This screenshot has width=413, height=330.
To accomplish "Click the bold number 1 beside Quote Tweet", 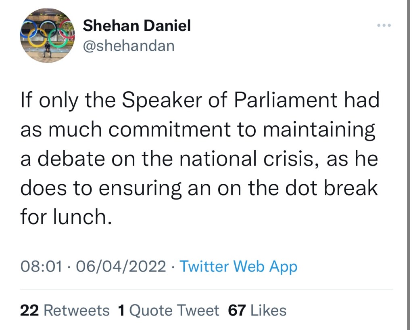I will [x=121, y=310].
